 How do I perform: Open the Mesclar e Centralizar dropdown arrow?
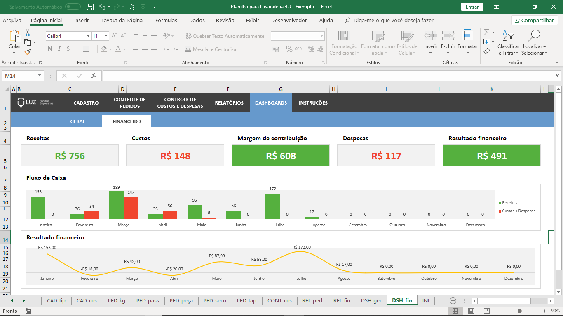pyautogui.click(x=243, y=49)
